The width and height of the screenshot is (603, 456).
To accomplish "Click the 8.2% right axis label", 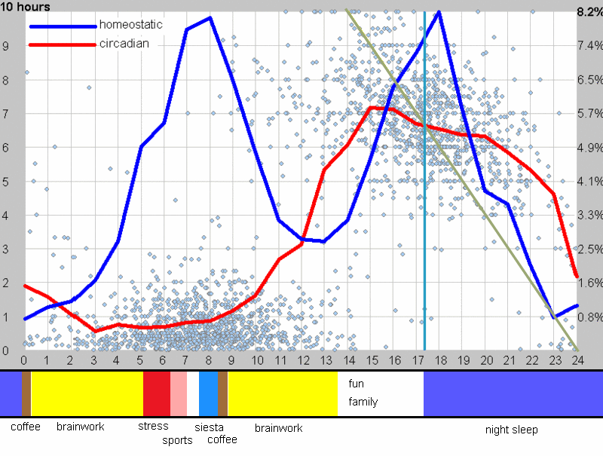I will (x=588, y=12).
